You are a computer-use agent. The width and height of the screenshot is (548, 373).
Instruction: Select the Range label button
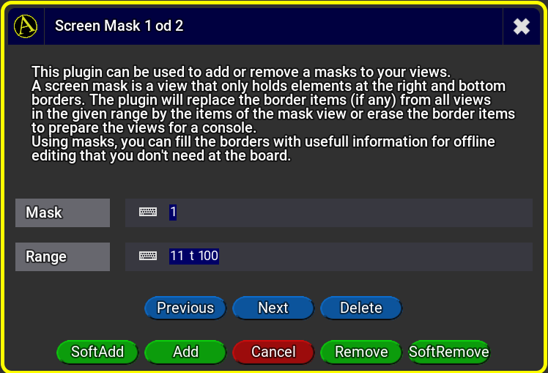(x=62, y=256)
